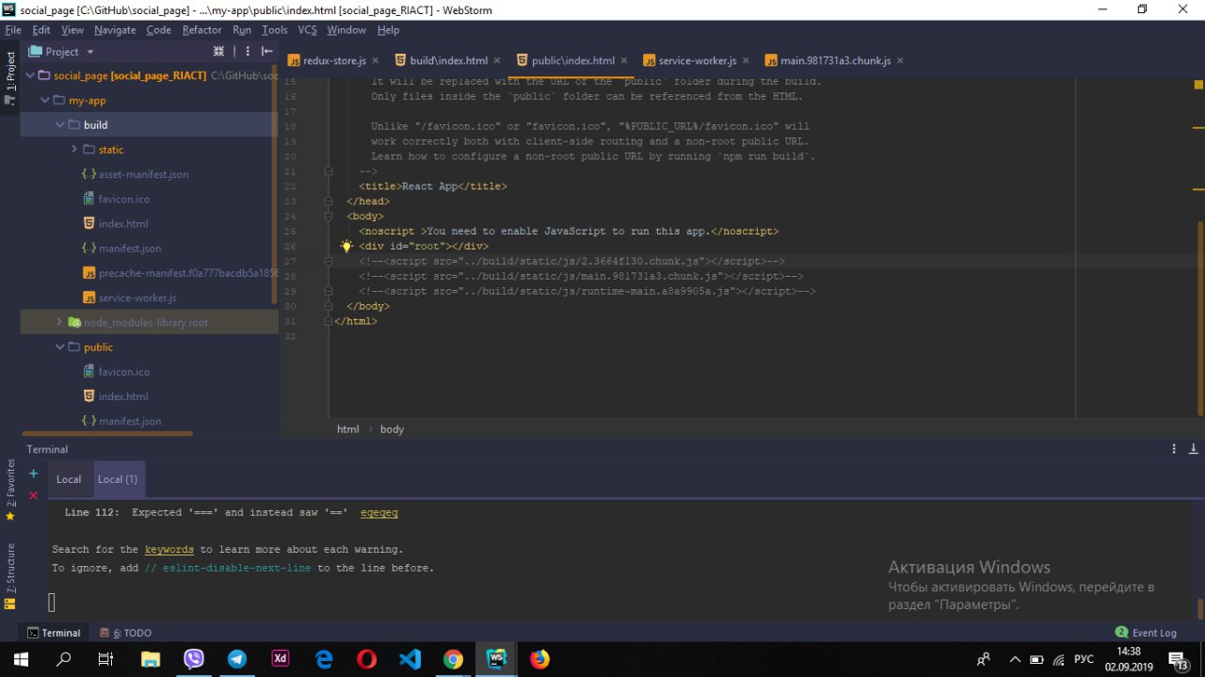
Task: Hide the Project panel with the arrow icon
Action: (267, 52)
